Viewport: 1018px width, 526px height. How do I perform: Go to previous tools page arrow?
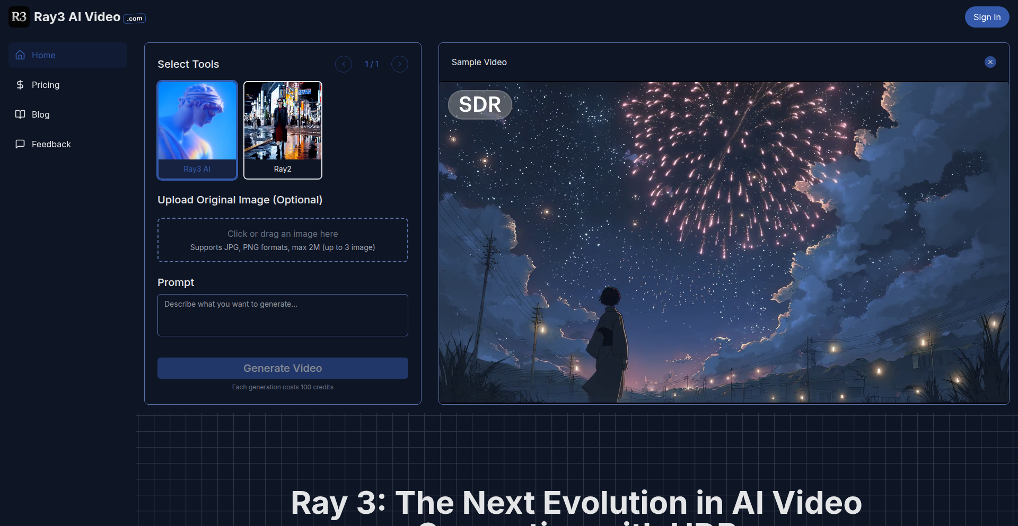[344, 64]
